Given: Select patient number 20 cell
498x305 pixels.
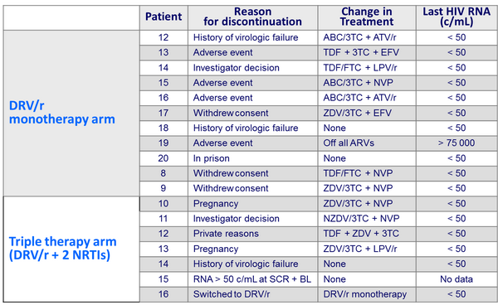Looking at the screenshot, I should [x=164, y=158].
